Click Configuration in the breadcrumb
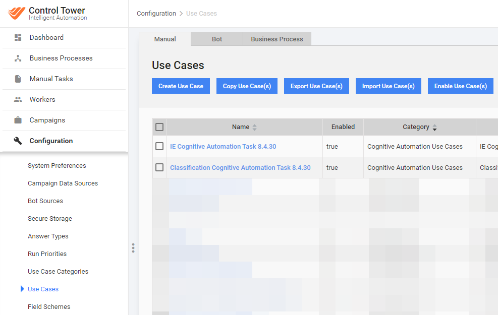The image size is (498, 315). [x=156, y=13]
